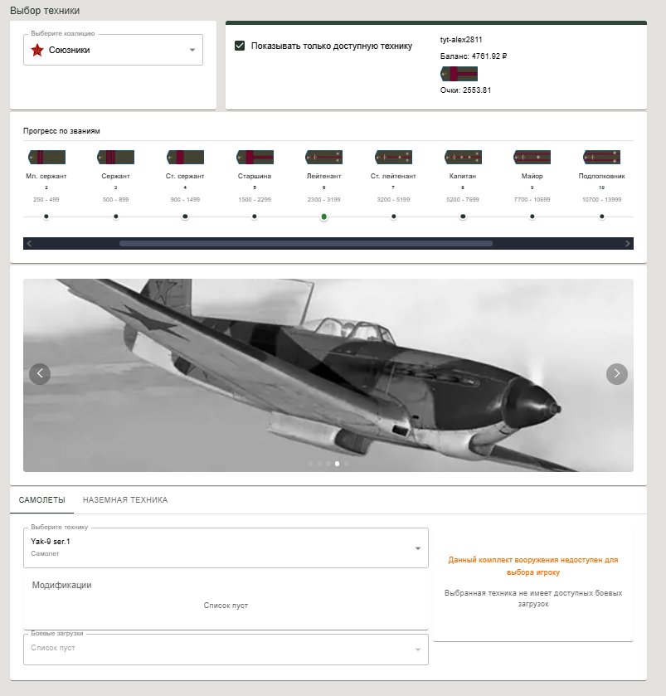Click the rank progress horizontal scrollbar thumb

[x=305, y=244]
